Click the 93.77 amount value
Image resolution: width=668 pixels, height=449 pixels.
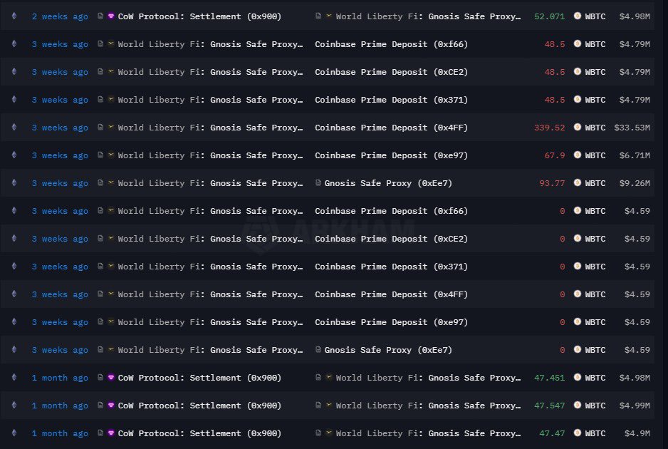pos(552,183)
